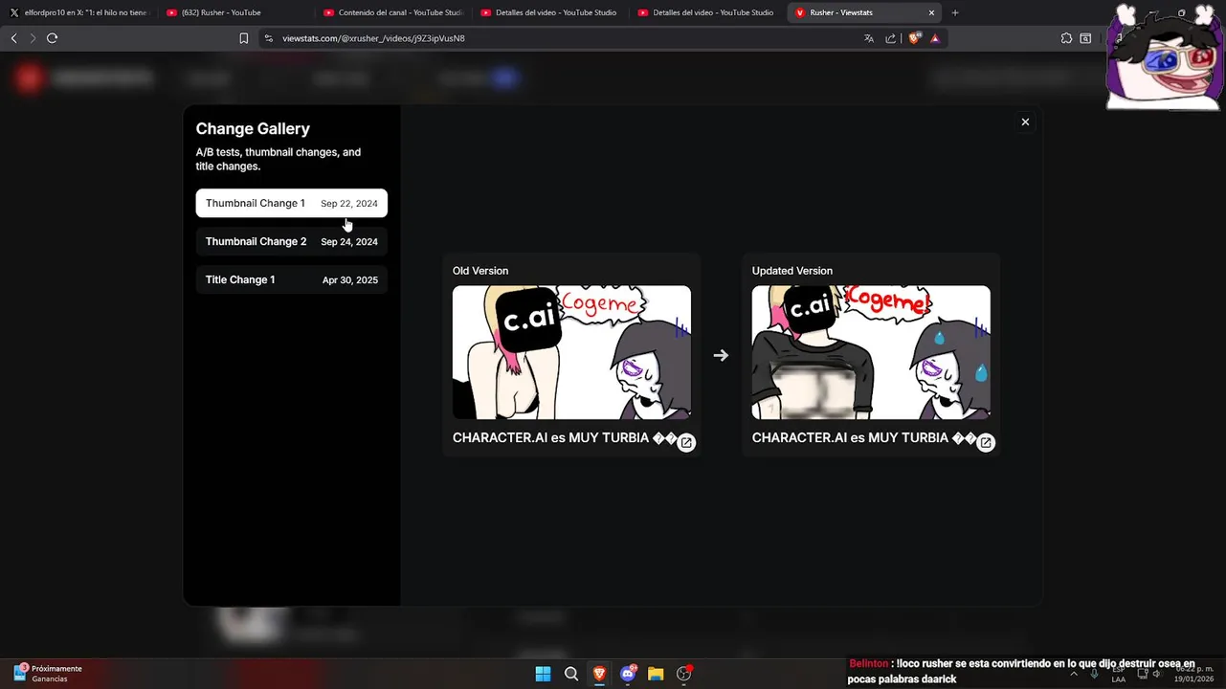Open Old Version thumbnail in new window
The height and width of the screenshot is (689, 1226).
pos(686,443)
